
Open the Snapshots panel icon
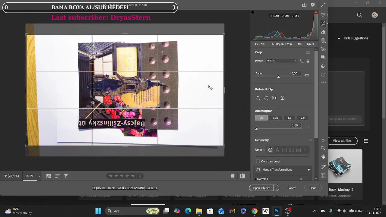(x=323, y=57)
